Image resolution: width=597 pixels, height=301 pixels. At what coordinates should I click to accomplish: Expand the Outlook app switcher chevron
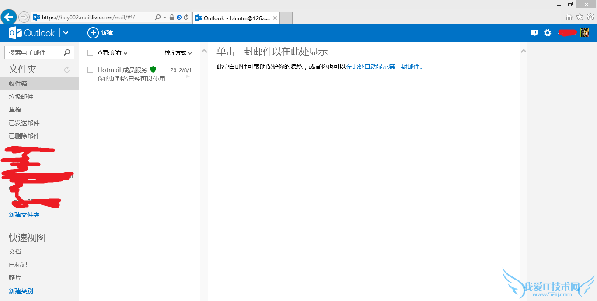pyautogui.click(x=66, y=33)
